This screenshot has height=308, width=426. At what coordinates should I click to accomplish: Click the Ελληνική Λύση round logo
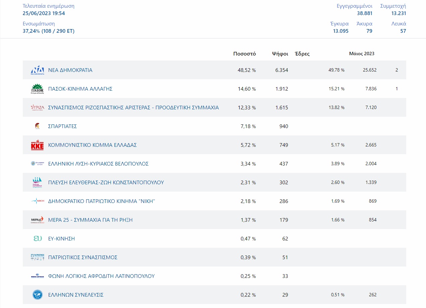37,164
